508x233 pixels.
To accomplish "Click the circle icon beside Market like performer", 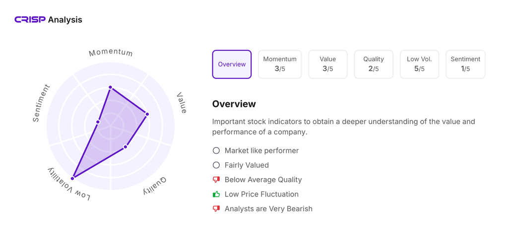I will [216, 150].
